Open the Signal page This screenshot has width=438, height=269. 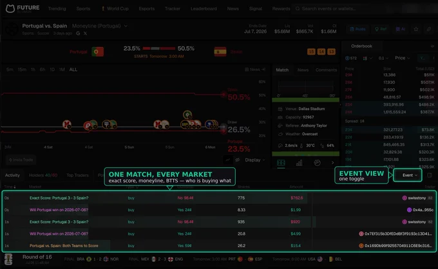pos(256,8)
